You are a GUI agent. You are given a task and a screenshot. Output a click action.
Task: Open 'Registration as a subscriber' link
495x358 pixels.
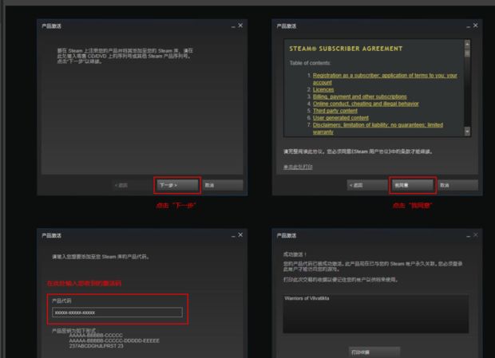click(385, 79)
